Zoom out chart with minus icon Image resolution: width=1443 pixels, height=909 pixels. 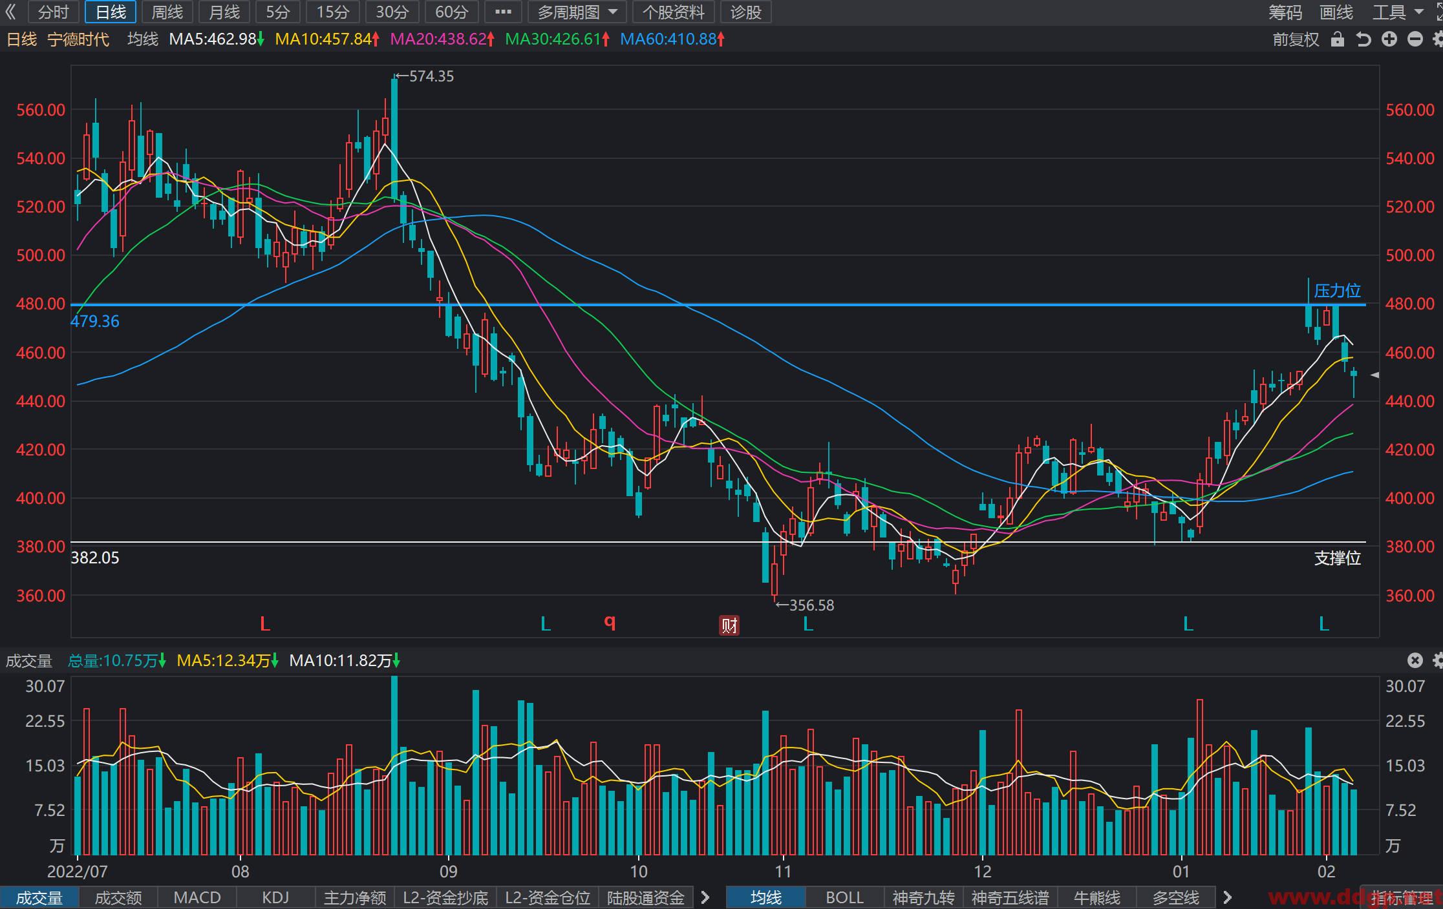1415,39
